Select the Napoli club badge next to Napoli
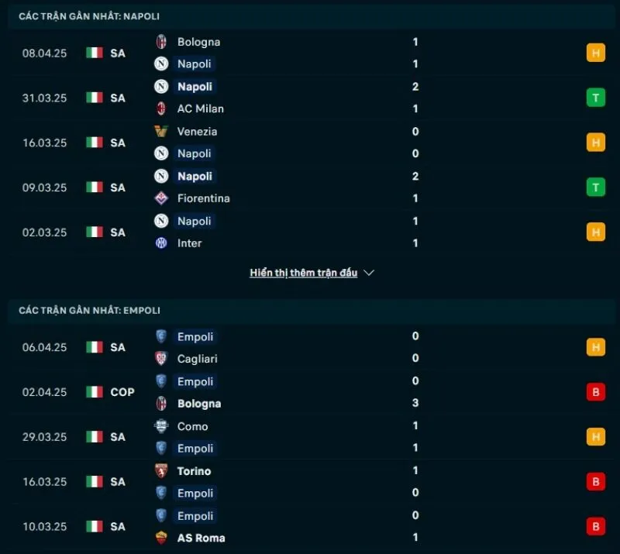The height and width of the screenshot is (554, 620). 161,64
